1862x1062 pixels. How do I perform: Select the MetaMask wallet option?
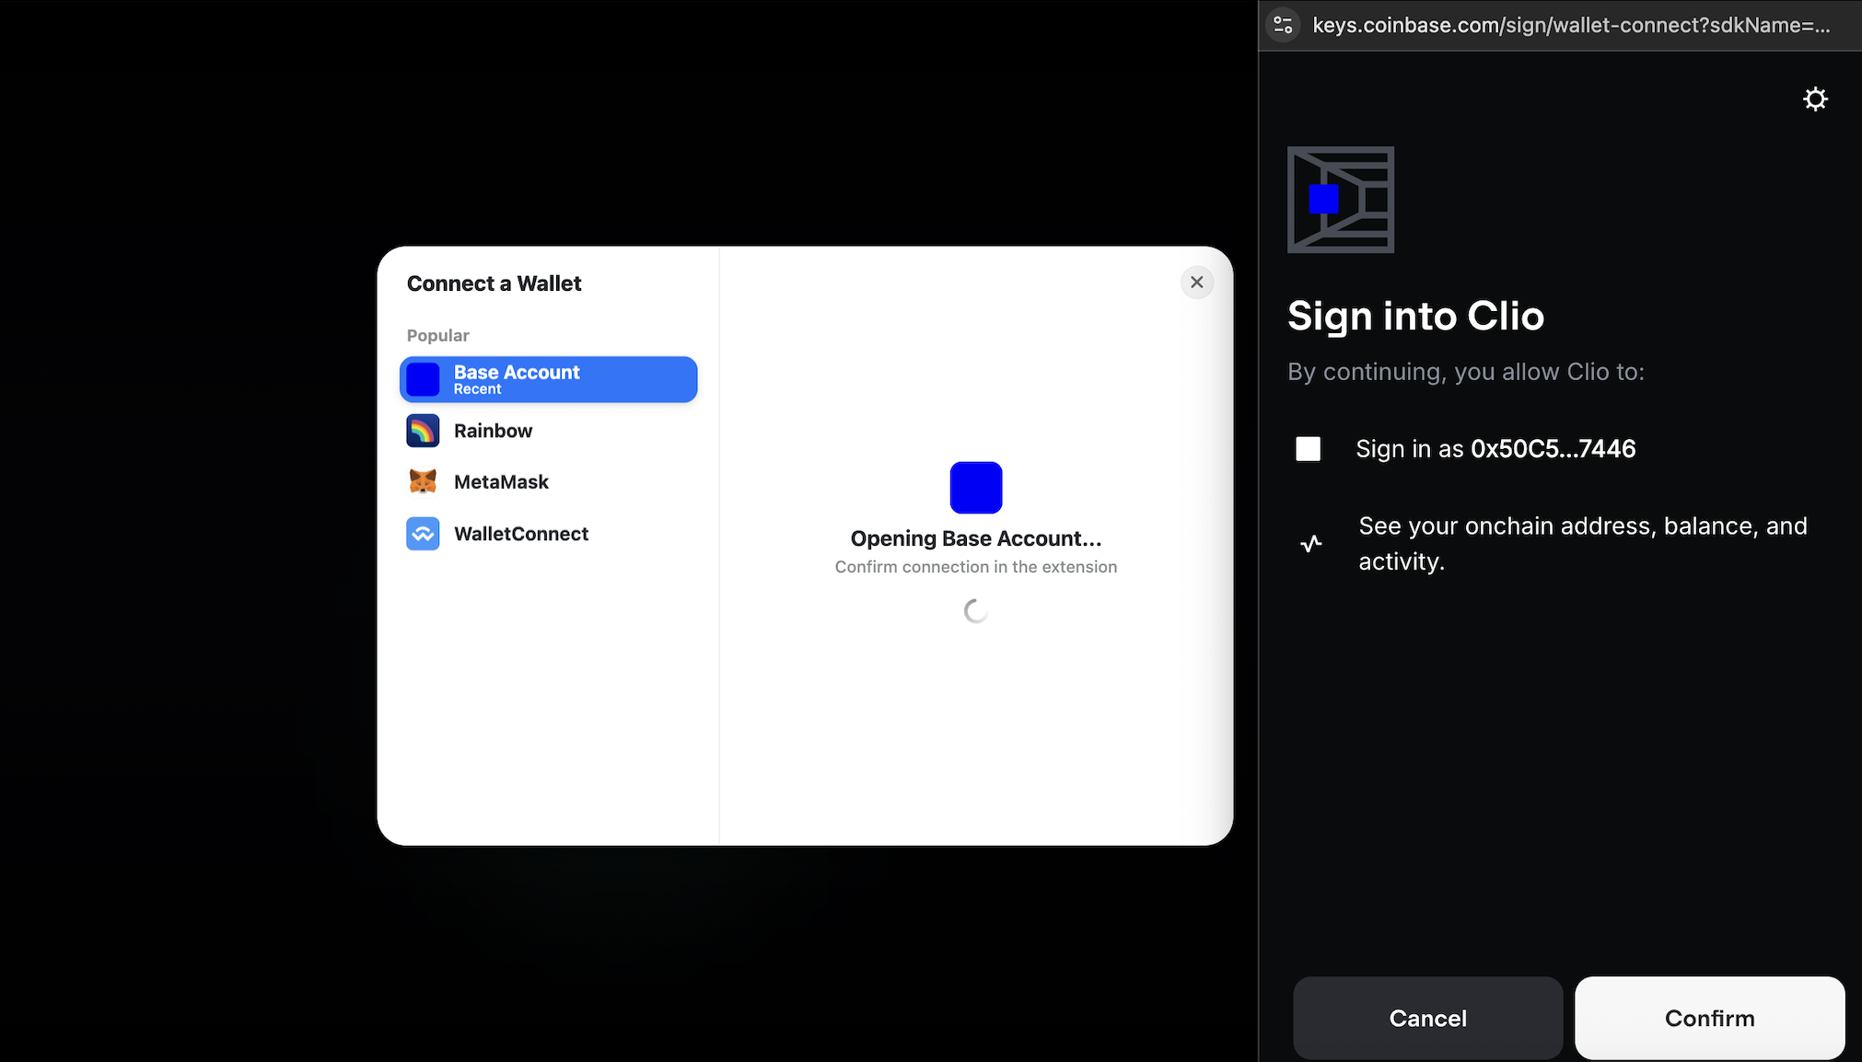click(x=501, y=481)
